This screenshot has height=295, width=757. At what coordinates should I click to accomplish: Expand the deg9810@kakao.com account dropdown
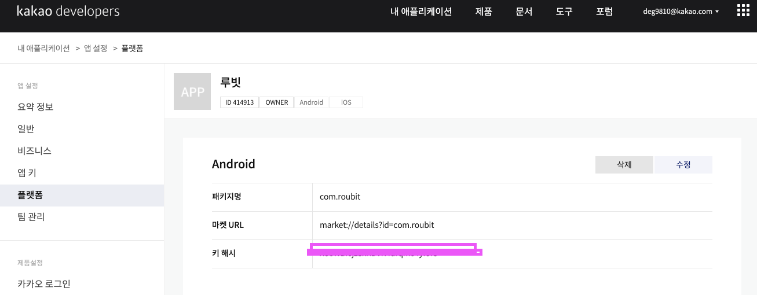pyautogui.click(x=681, y=12)
